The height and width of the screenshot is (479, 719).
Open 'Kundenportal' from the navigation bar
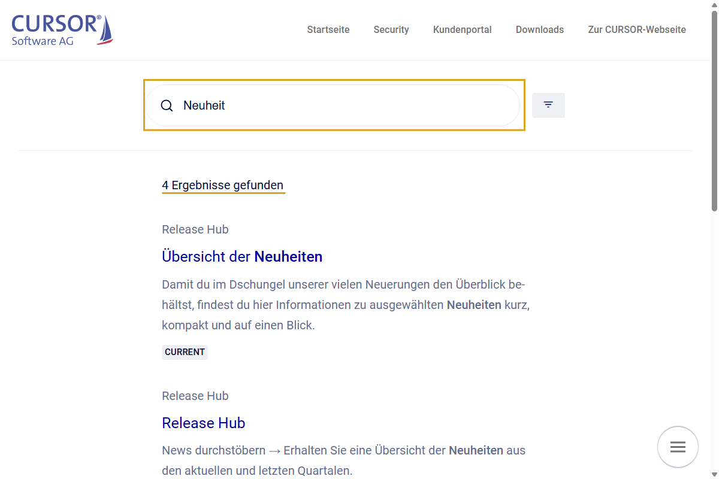pyautogui.click(x=462, y=29)
